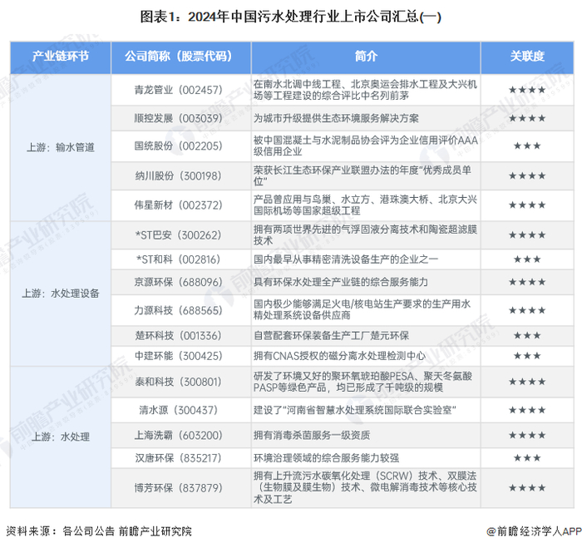Click the '关联度' column header
The image size is (582, 548).
pyautogui.click(x=527, y=56)
